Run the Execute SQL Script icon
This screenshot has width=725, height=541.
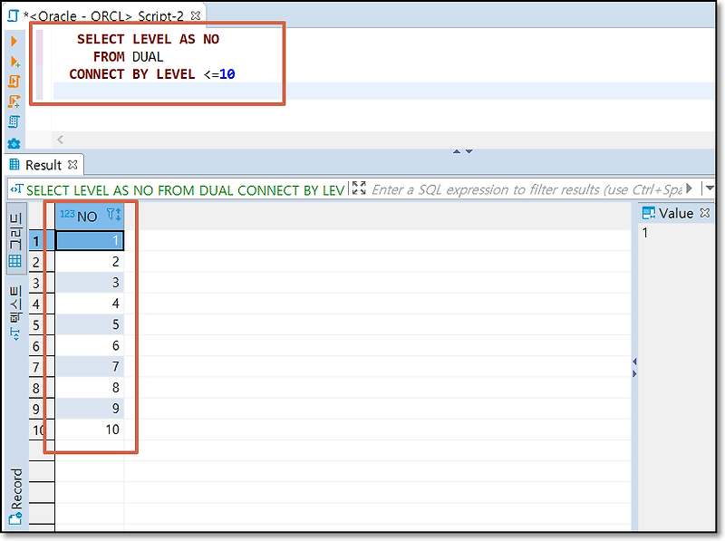click(x=14, y=81)
